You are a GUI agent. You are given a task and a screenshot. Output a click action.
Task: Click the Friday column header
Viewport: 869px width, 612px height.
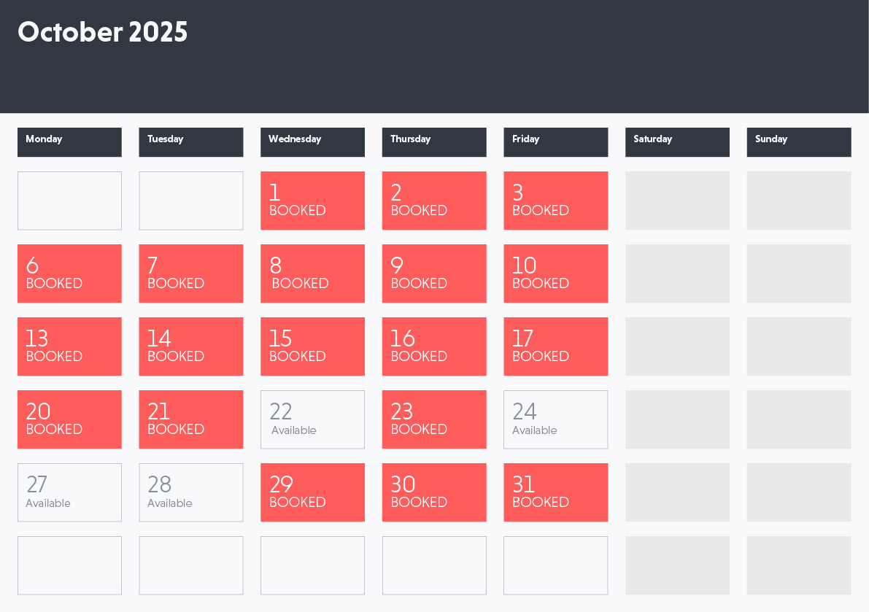pos(555,142)
